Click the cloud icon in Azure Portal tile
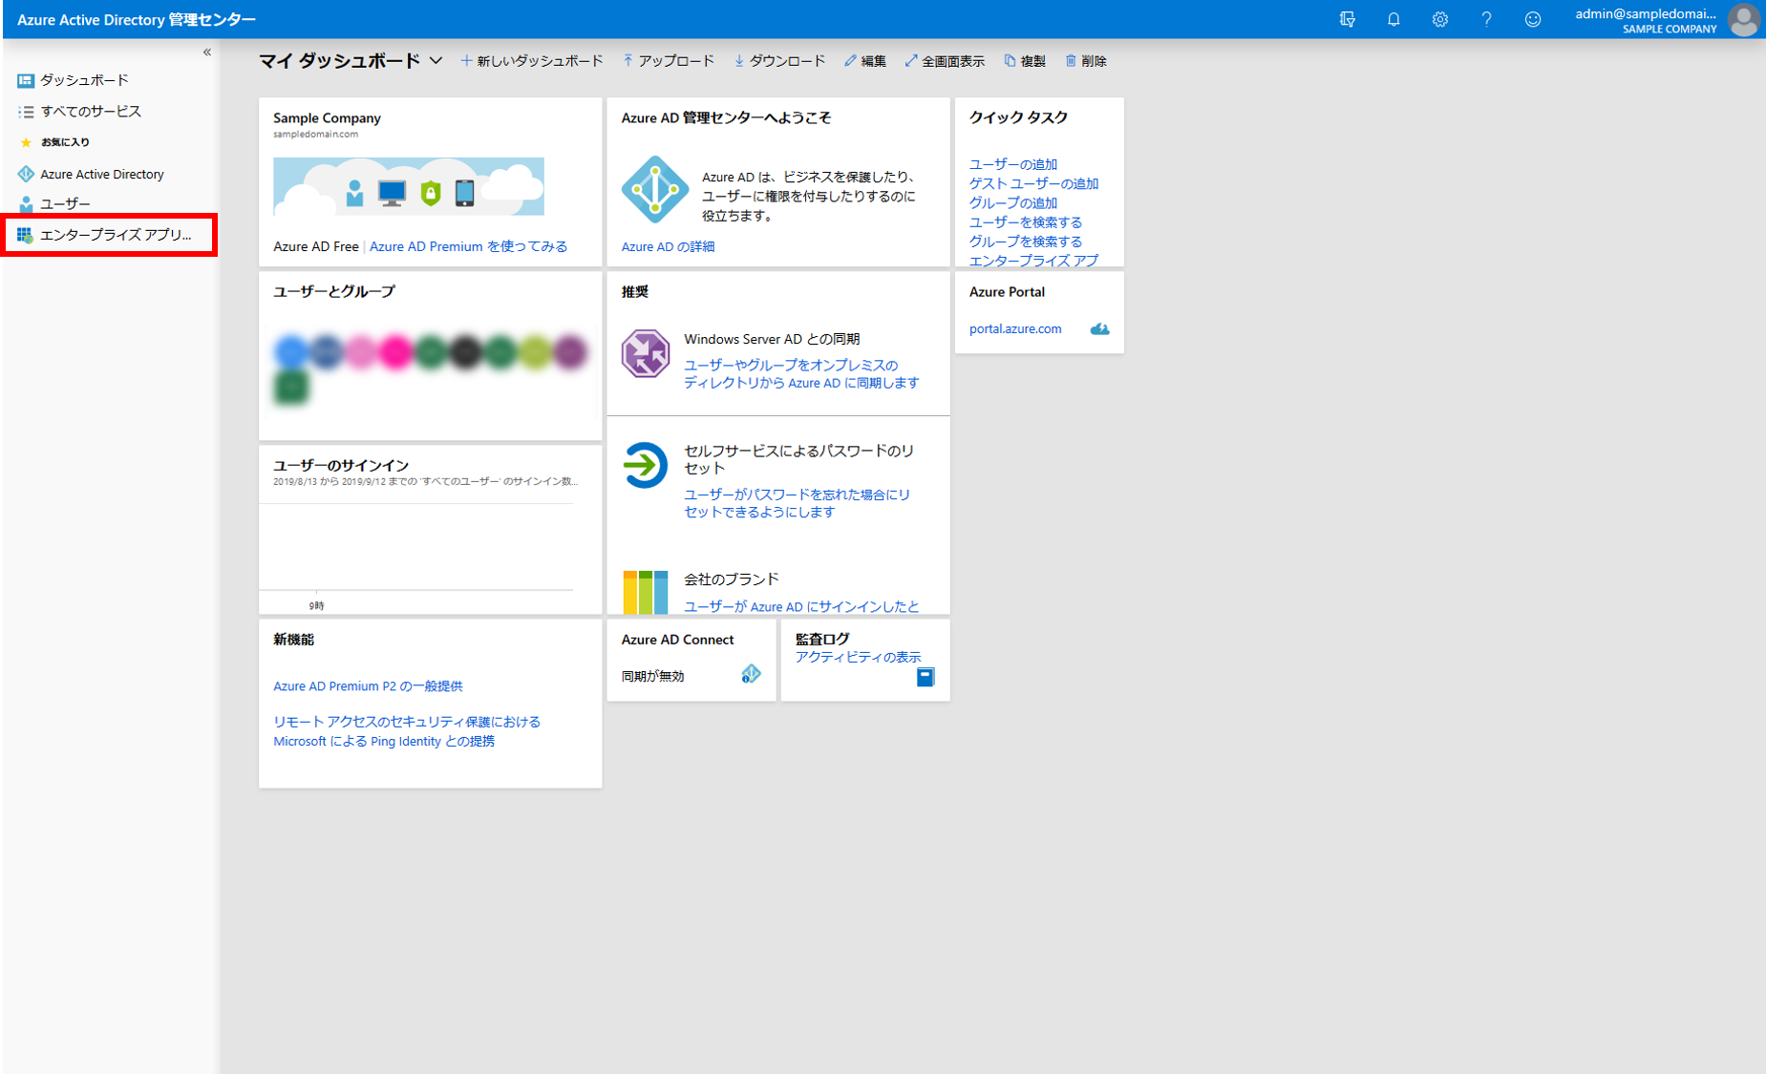The image size is (1766, 1074). click(1100, 328)
